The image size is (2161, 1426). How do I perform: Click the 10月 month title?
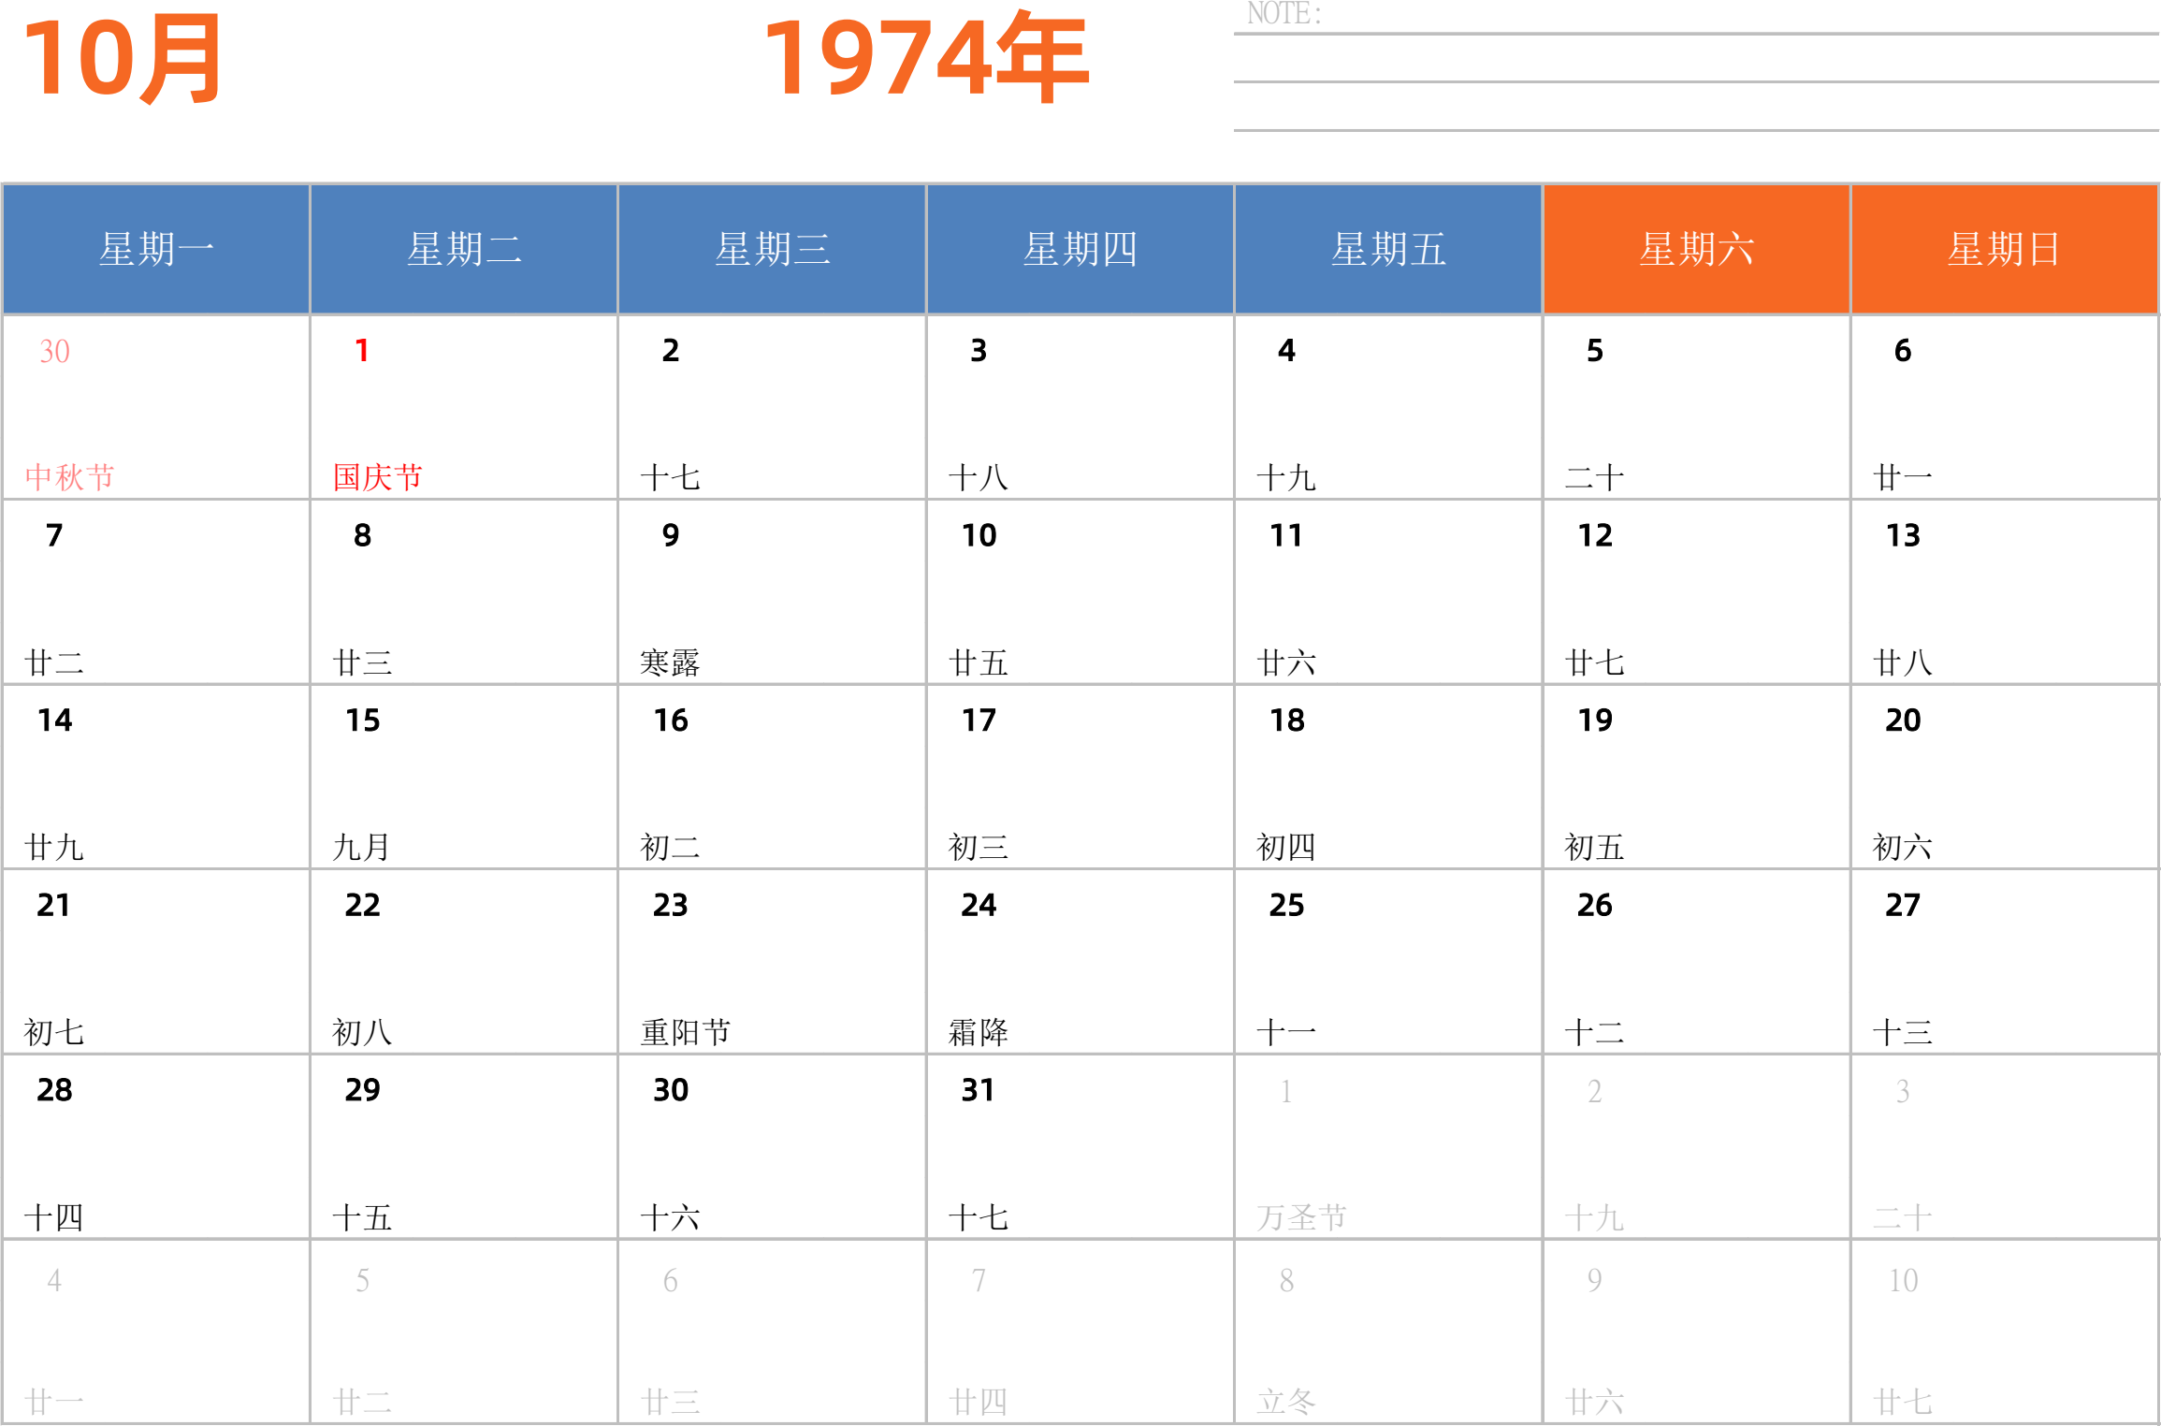click(x=123, y=59)
